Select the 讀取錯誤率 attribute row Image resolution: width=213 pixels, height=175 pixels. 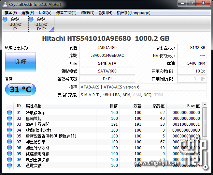(104, 113)
